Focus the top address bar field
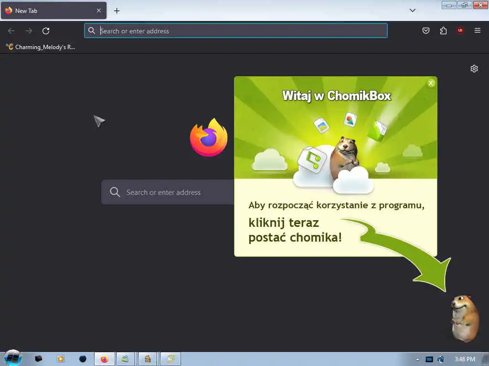This screenshot has width=489, height=366. click(236, 30)
